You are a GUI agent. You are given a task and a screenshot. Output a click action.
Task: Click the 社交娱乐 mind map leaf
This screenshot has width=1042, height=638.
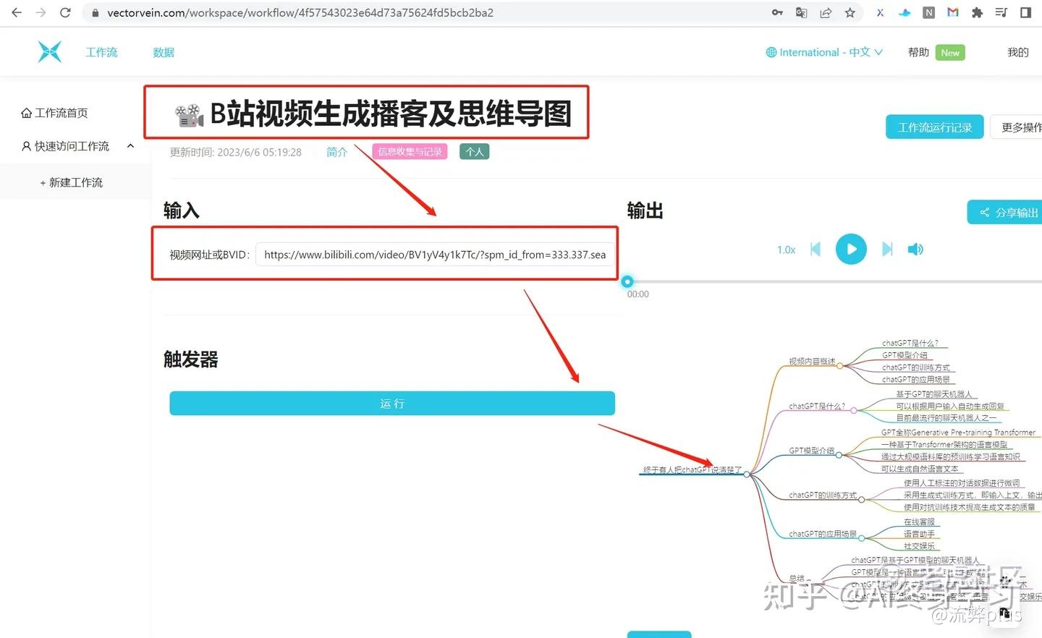coord(919,546)
